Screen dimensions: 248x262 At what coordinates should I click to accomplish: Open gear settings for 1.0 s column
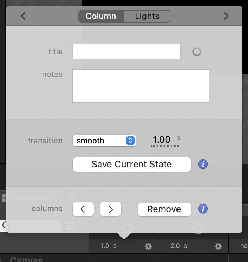coord(149,246)
